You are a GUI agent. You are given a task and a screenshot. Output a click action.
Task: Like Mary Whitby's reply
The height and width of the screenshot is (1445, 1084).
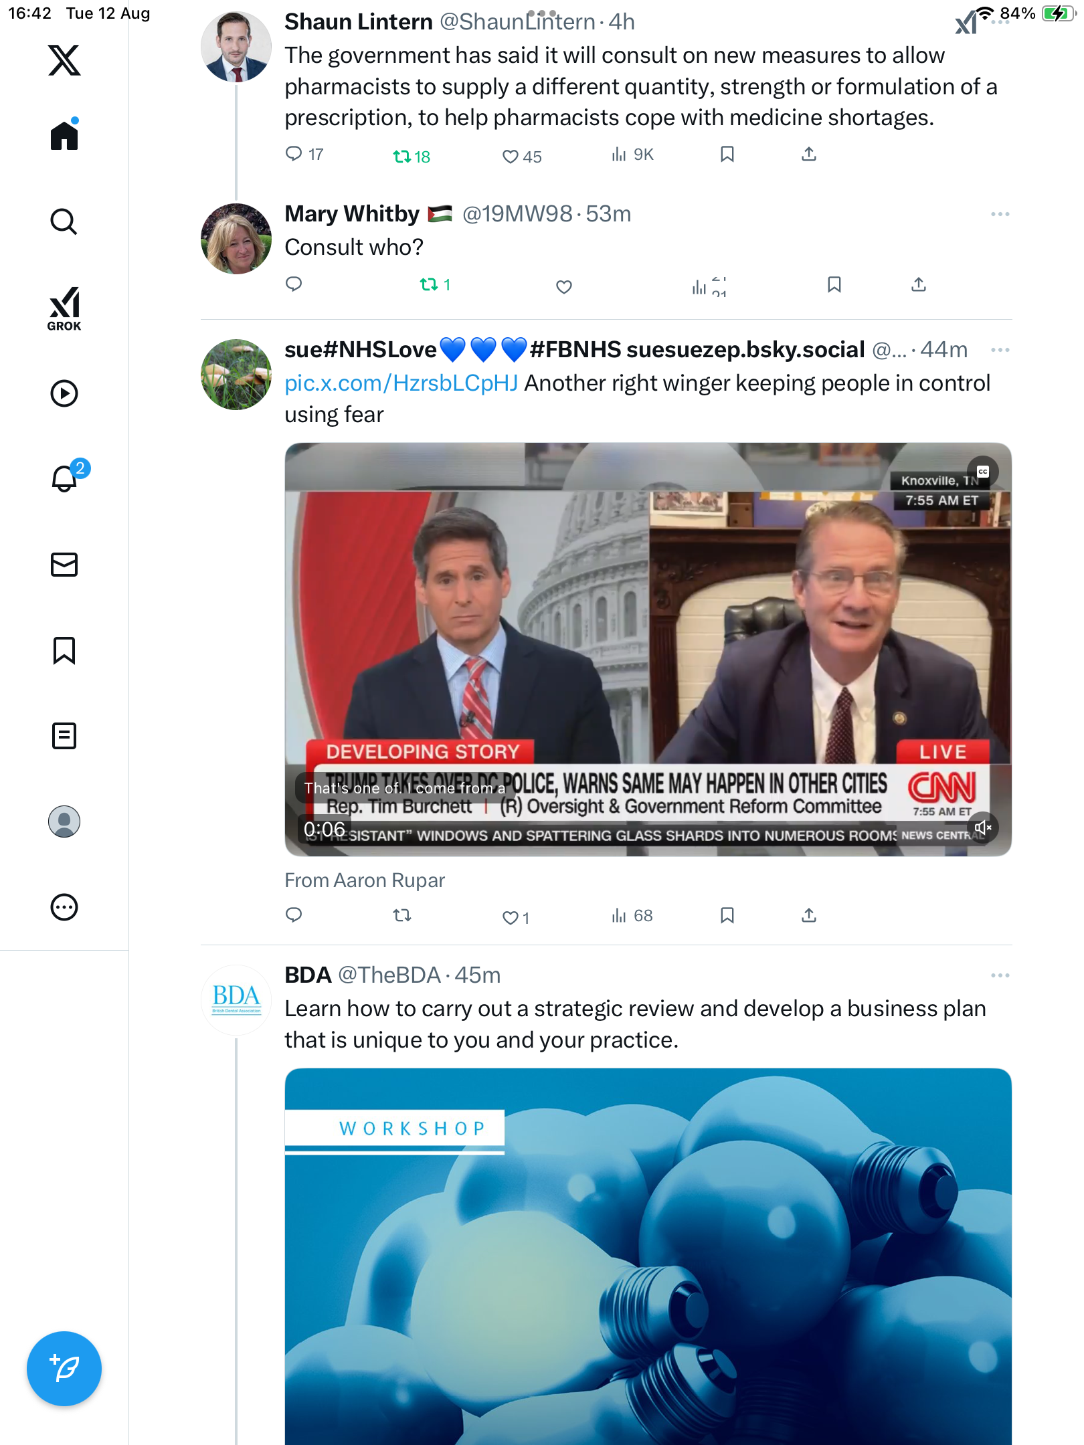pyautogui.click(x=564, y=286)
